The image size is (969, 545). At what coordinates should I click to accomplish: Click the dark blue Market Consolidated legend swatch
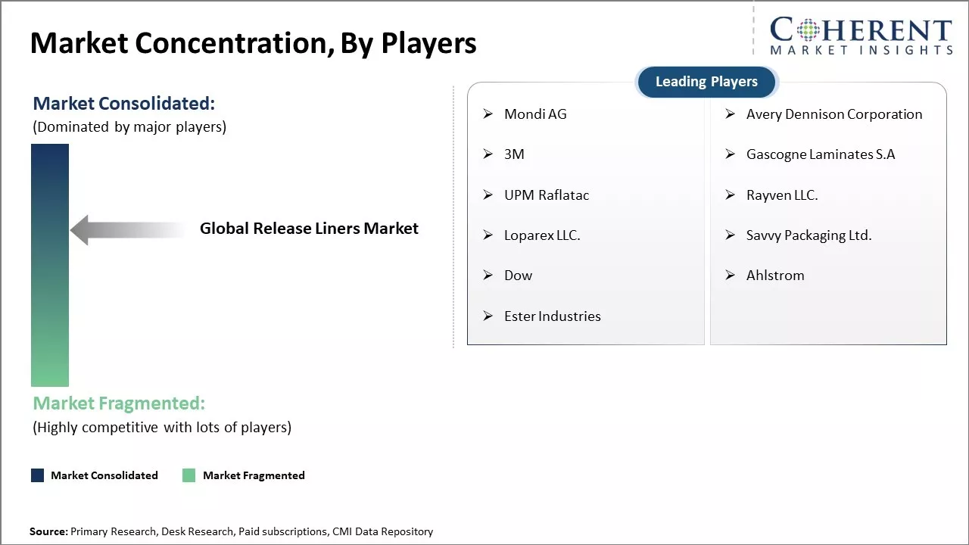(x=38, y=475)
